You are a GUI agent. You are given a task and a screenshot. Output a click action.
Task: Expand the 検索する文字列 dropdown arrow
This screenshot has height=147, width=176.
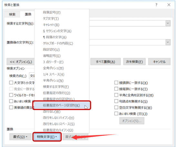coord(168,23)
